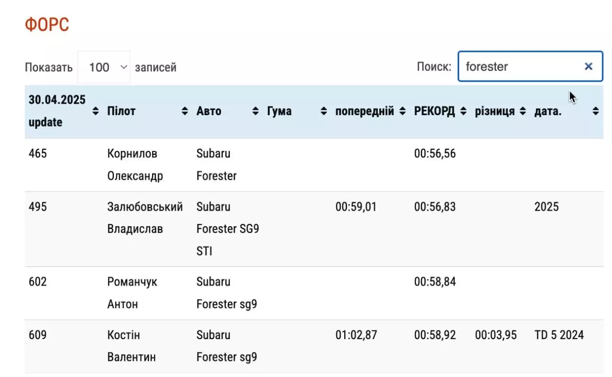Select row number 609
The image size is (612, 377).
coord(38,335)
